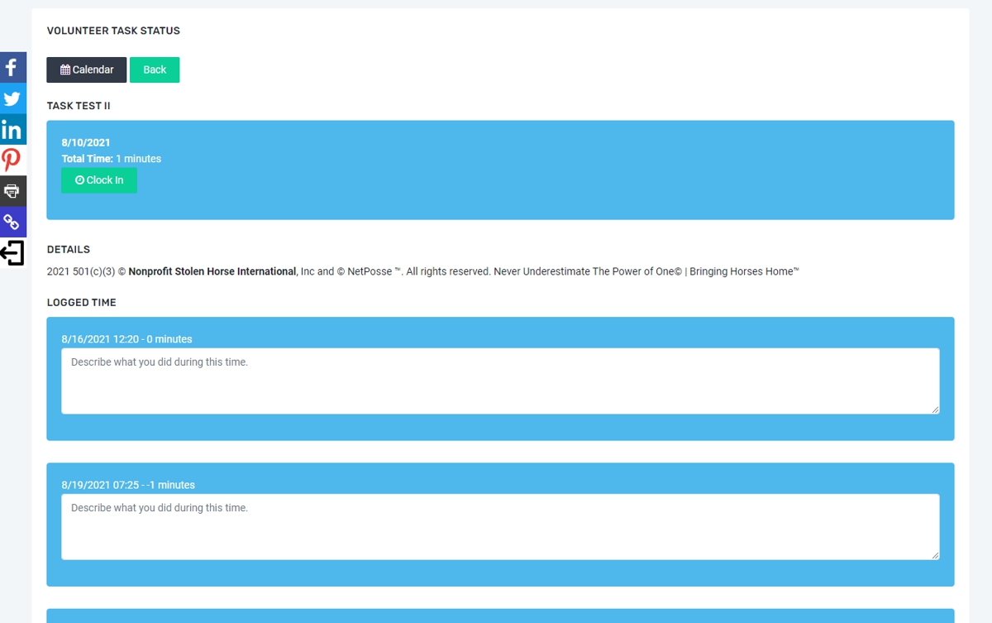992x623 pixels.
Task: Click the LOGGED TIME heading
Action: point(81,303)
